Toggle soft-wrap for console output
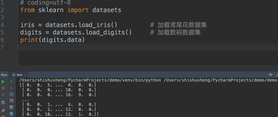 pyautogui.click(x=11, y=95)
